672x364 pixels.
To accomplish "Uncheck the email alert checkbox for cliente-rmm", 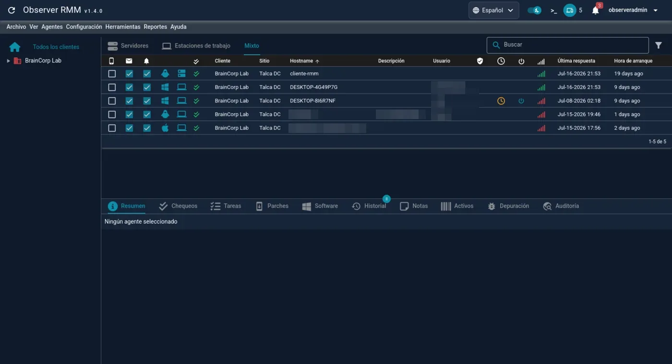I will pyautogui.click(x=129, y=74).
